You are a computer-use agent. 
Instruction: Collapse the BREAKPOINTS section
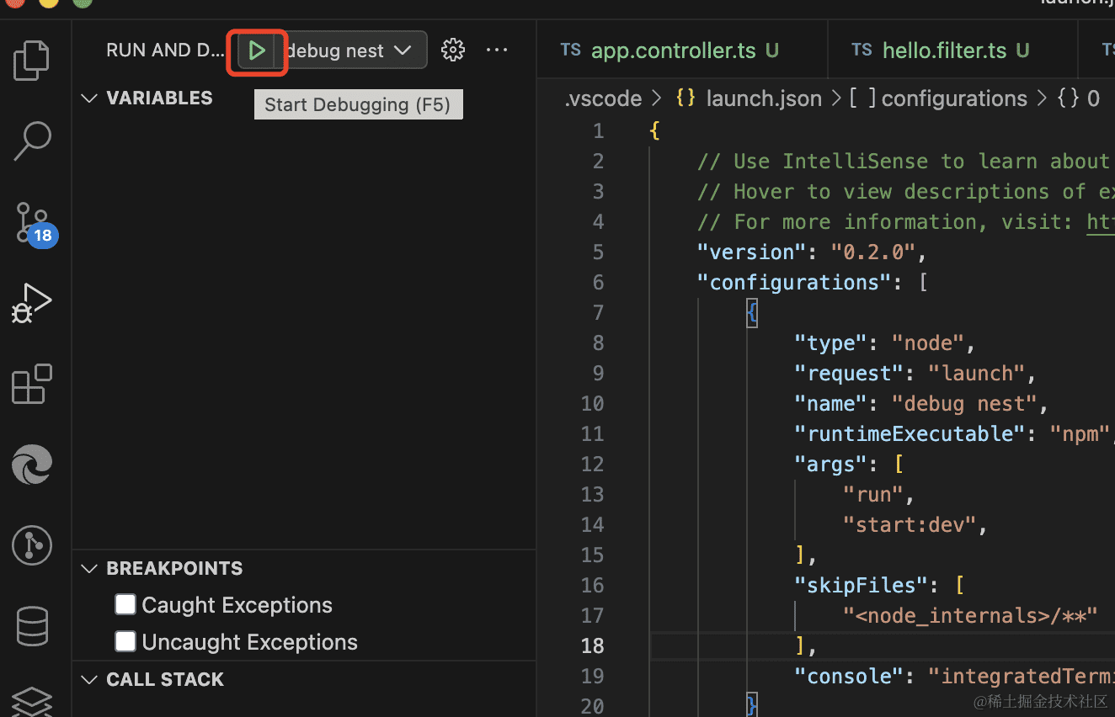[x=89, y=569]
